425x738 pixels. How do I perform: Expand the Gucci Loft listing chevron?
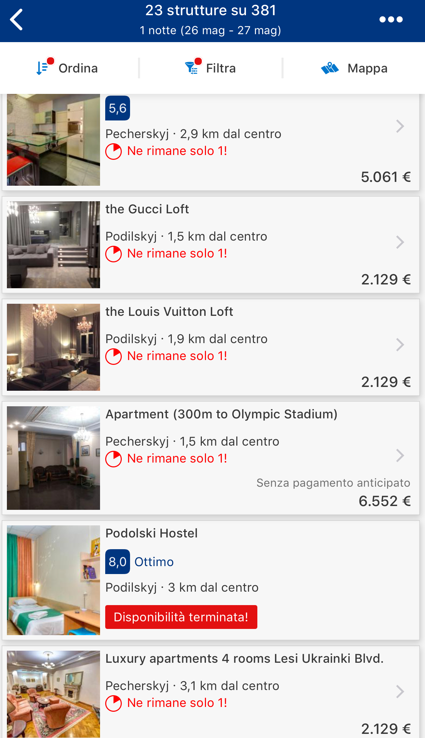400,242
